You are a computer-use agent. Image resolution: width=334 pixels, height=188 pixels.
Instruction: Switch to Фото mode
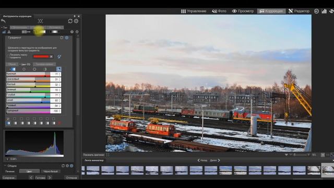click(x=219, y=11)
